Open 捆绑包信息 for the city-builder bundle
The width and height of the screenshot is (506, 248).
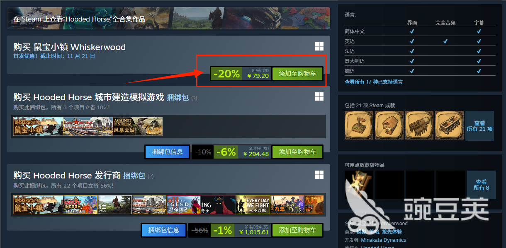[x=167, y=152]
